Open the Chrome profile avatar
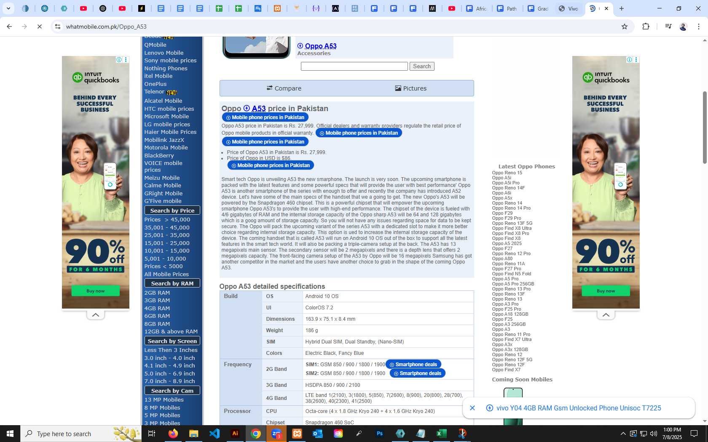Image resolution: width=708 pixels, height=442 pixels. pos(683,27)
